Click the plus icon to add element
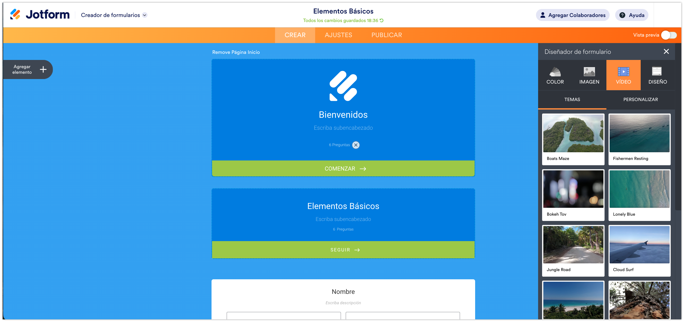The image size is (684, 322). click(x=43, y=69)
